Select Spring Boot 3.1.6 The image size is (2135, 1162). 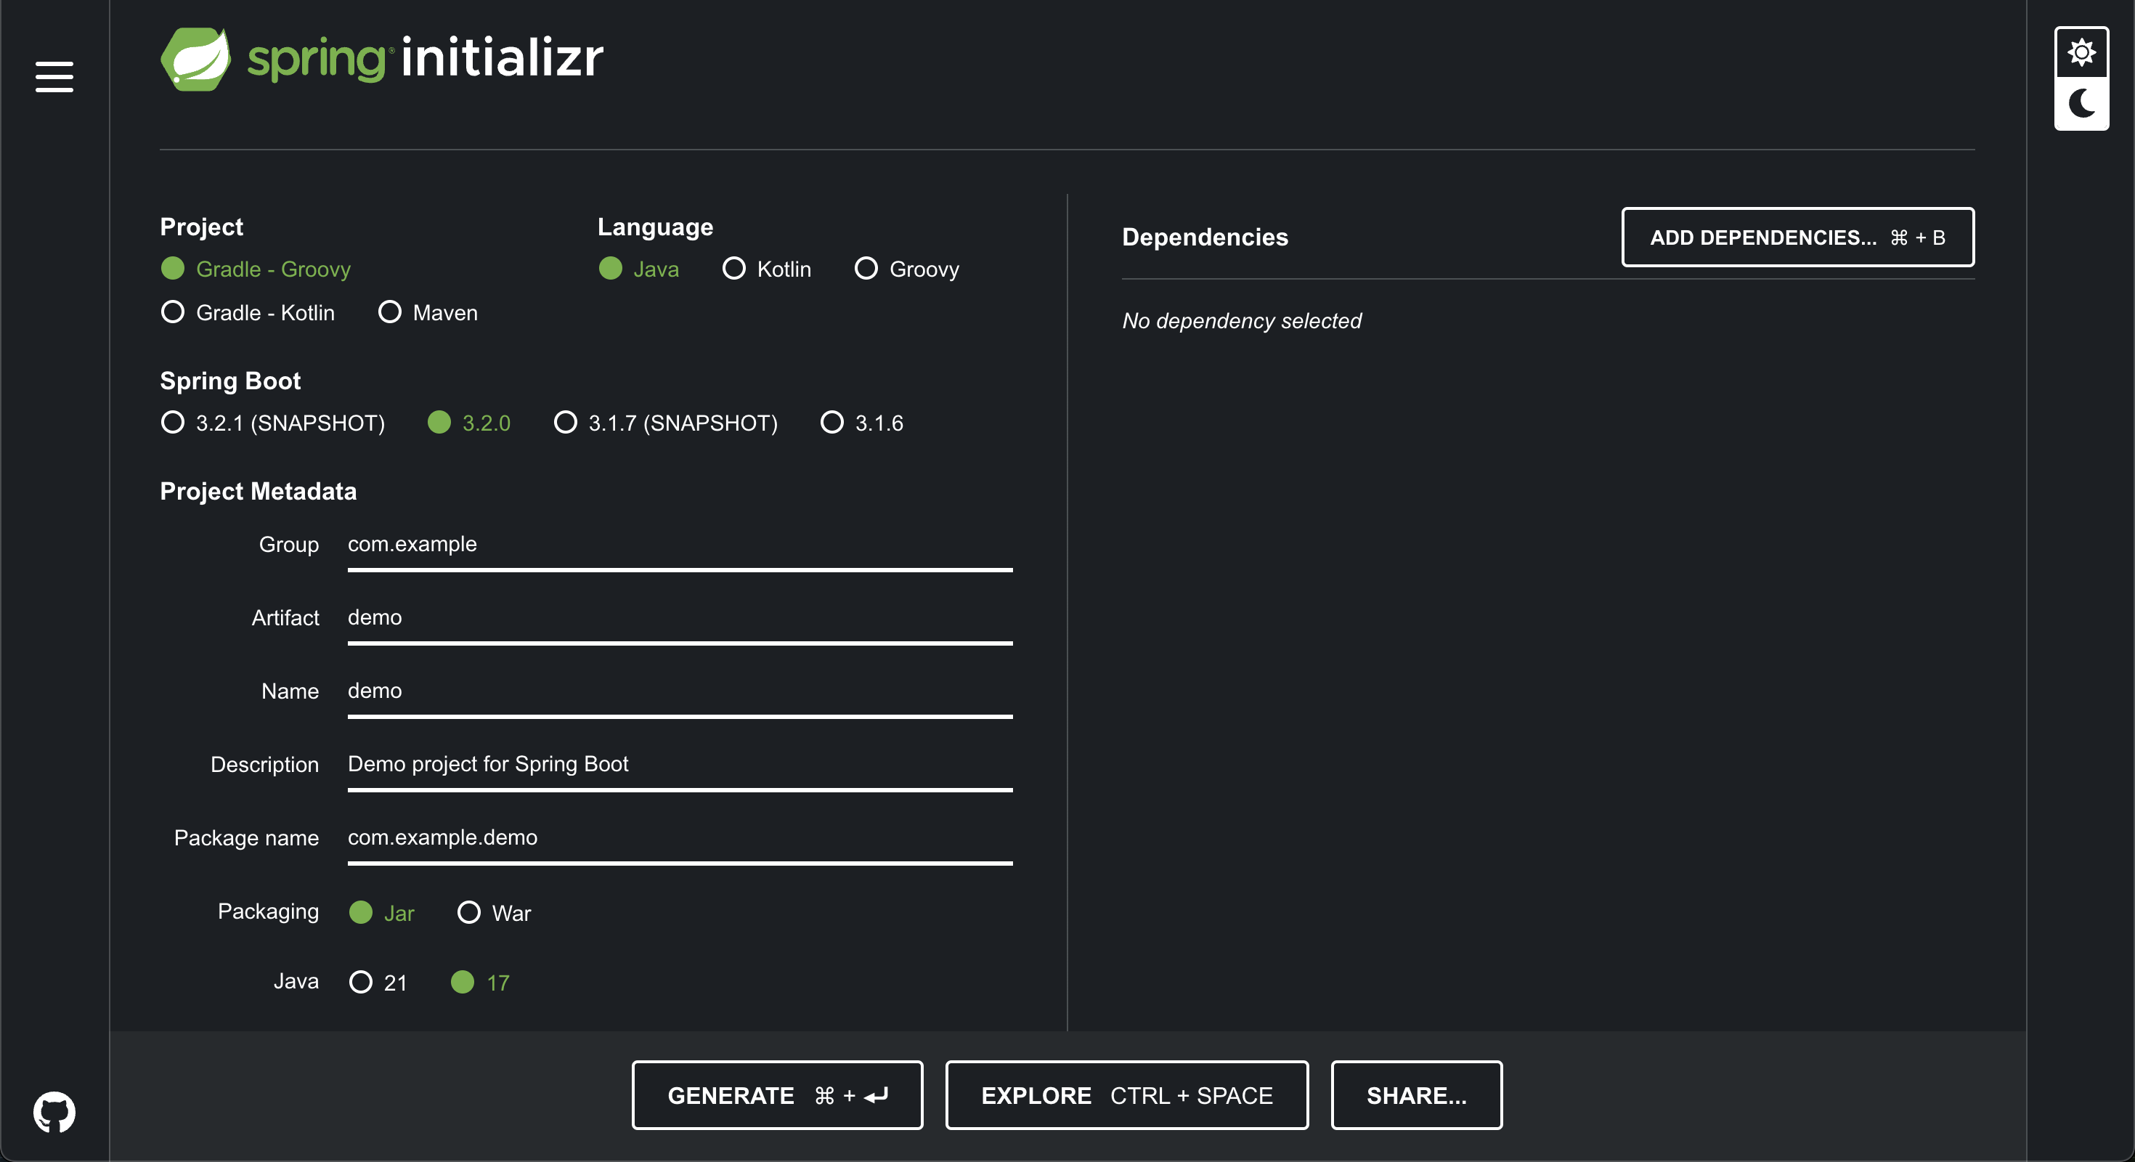[862, 423]
